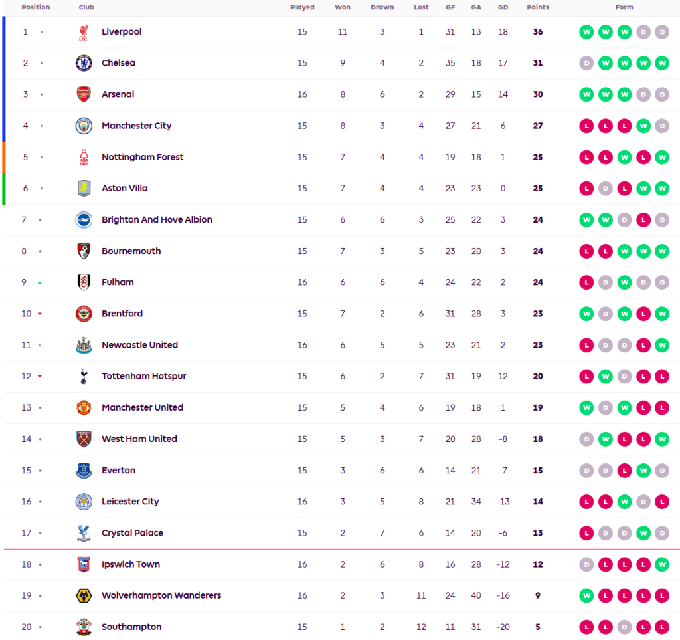Click the Liverpool club crest
The image size is (680, 640).
point(83,32)
